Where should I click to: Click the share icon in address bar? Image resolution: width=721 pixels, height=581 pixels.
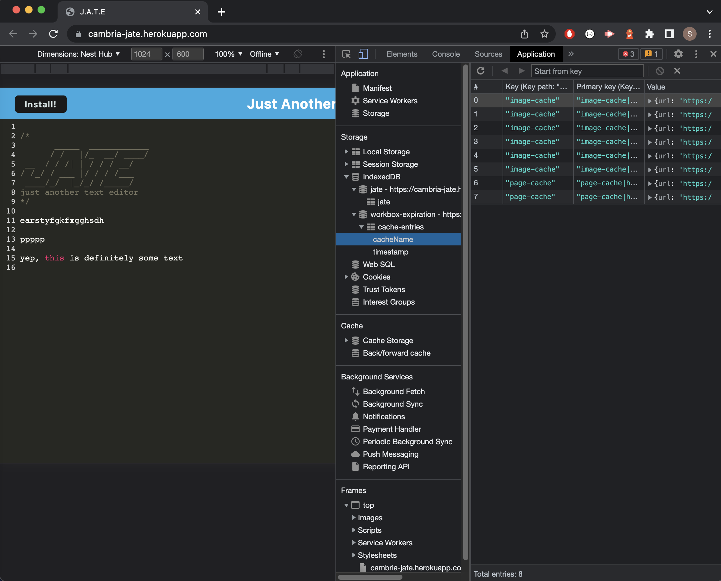click(x=524, y=34)
